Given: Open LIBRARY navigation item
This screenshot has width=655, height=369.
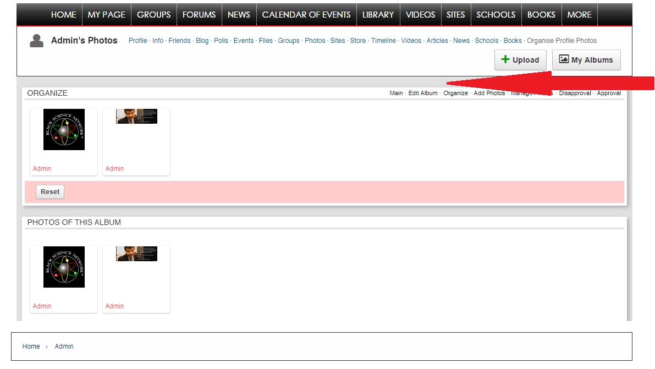Looking at the screenshot, I should click(378, 15).
